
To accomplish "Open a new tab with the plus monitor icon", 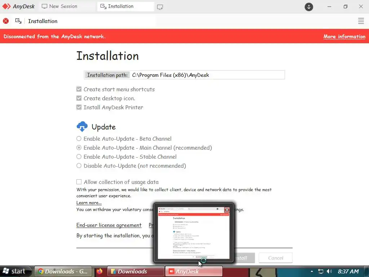I will pos(160,7).
